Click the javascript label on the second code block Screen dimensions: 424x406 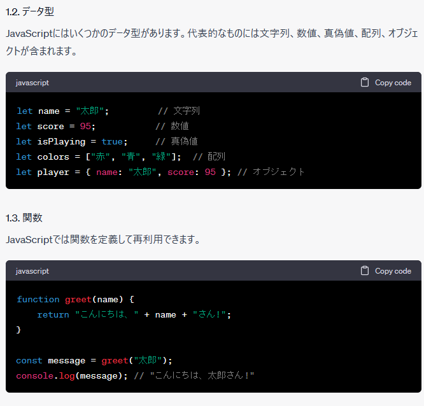(32, 271)
